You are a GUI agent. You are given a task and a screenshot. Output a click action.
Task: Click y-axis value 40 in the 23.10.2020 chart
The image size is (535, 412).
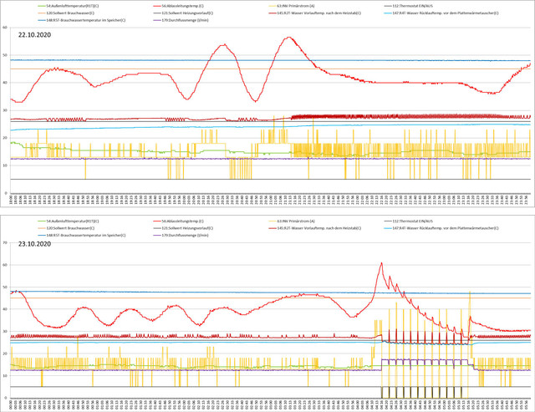coord(5,309)
